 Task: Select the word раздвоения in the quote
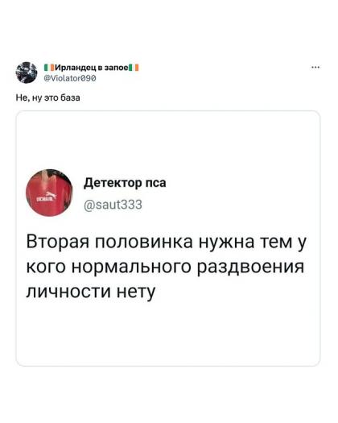[250, 267]
